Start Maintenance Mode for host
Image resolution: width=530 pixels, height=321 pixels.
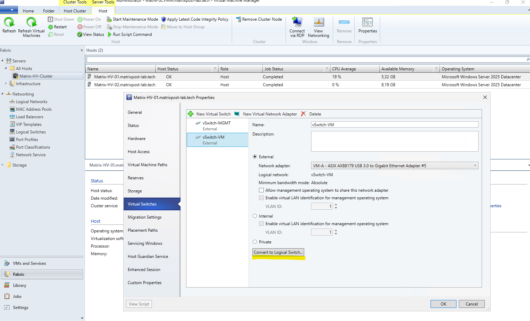(x=132, y=19)
